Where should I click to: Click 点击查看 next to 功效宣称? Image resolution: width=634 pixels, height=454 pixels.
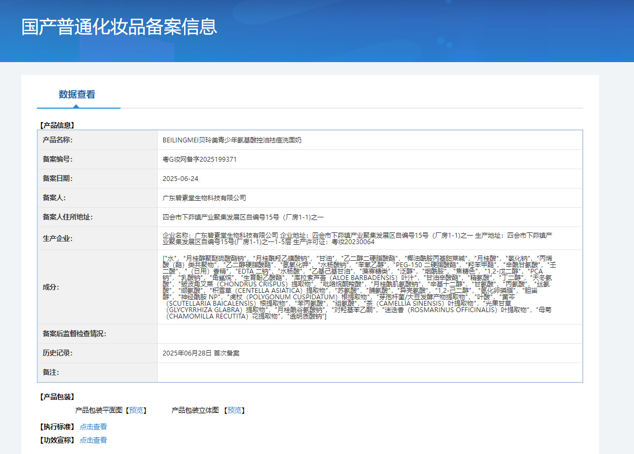[x=94, y=440]
